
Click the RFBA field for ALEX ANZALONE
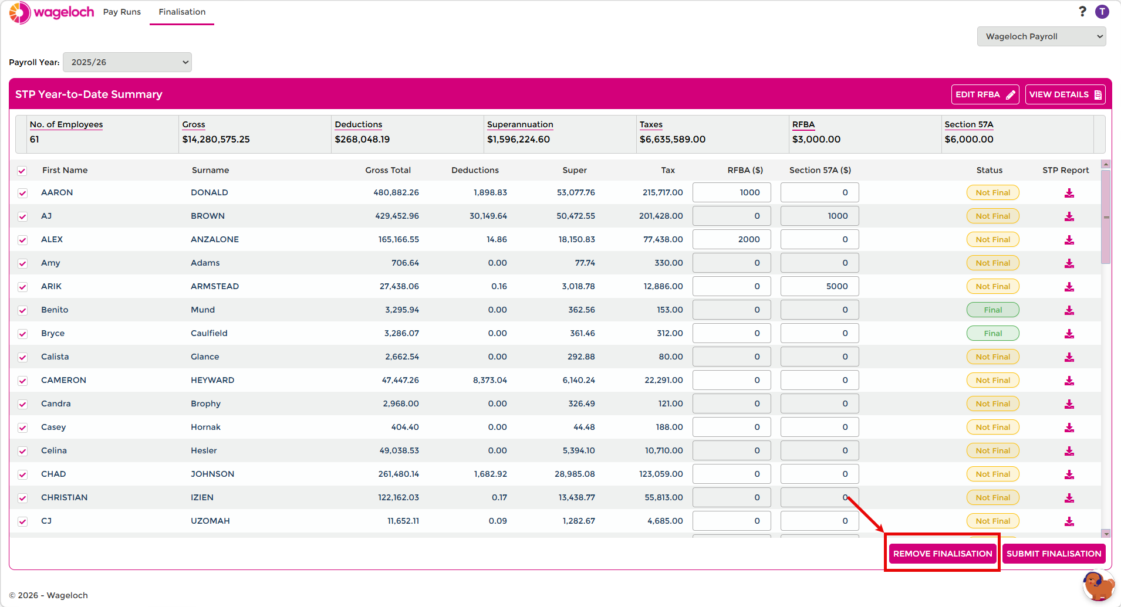tap(732, 239)
